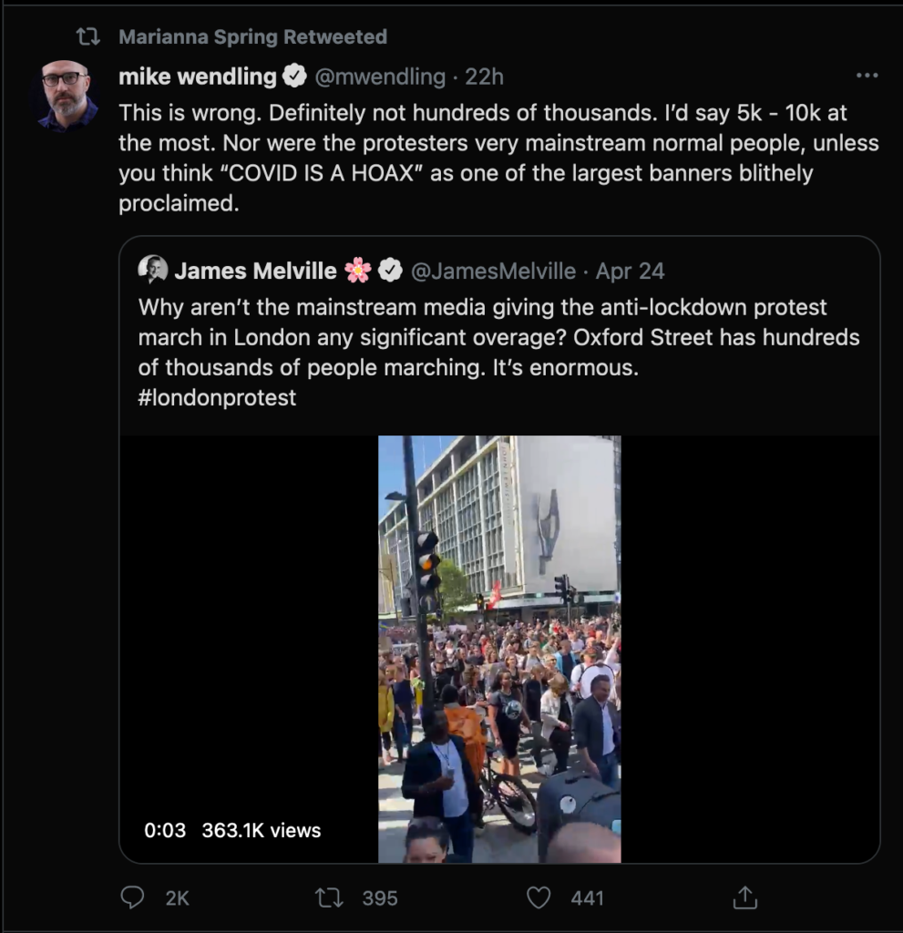Click James Melville's verified badge
Viewport: 903px width, 933px height.
pos(390,271)
